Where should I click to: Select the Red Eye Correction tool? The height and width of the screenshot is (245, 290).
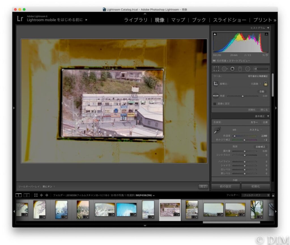[x=232, y=69]
